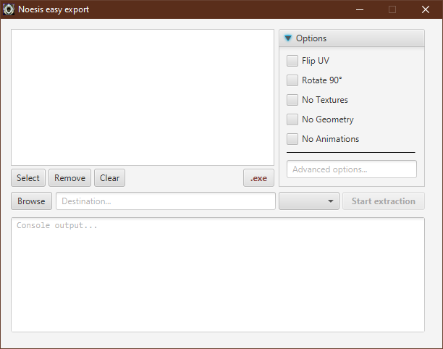Enable the Flip UV checkbox
This screenshot has width=443, height=349.
[292, 61]
